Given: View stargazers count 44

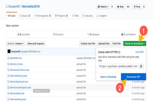Looking at the screenshot, I should 128,7.
